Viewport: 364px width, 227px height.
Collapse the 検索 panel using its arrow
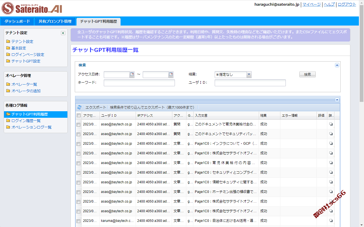point(337,65)
